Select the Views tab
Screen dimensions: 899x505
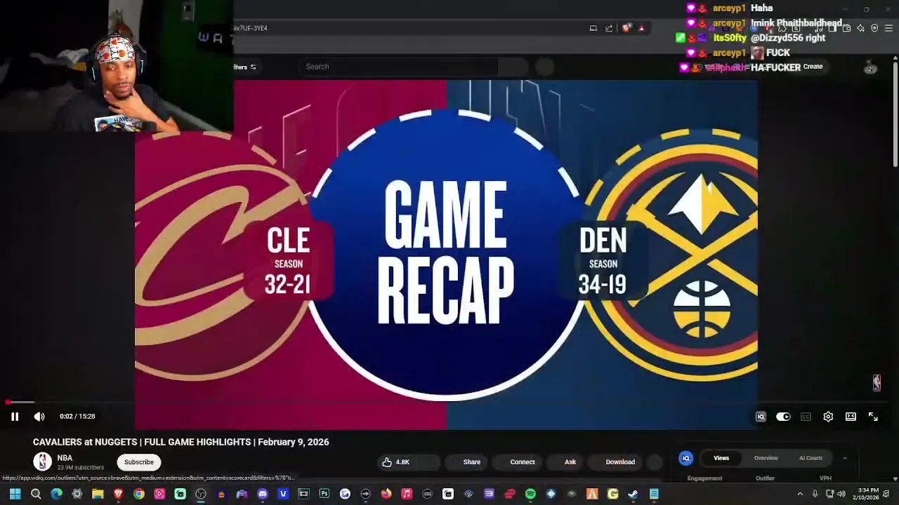(x=721, y=458)
